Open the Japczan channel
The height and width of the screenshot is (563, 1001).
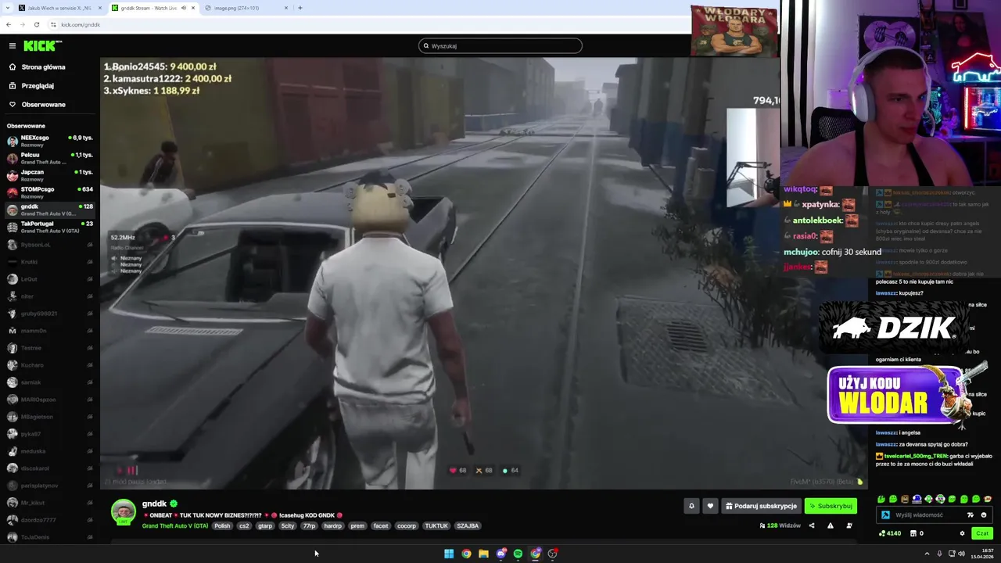tap(50, 175)
